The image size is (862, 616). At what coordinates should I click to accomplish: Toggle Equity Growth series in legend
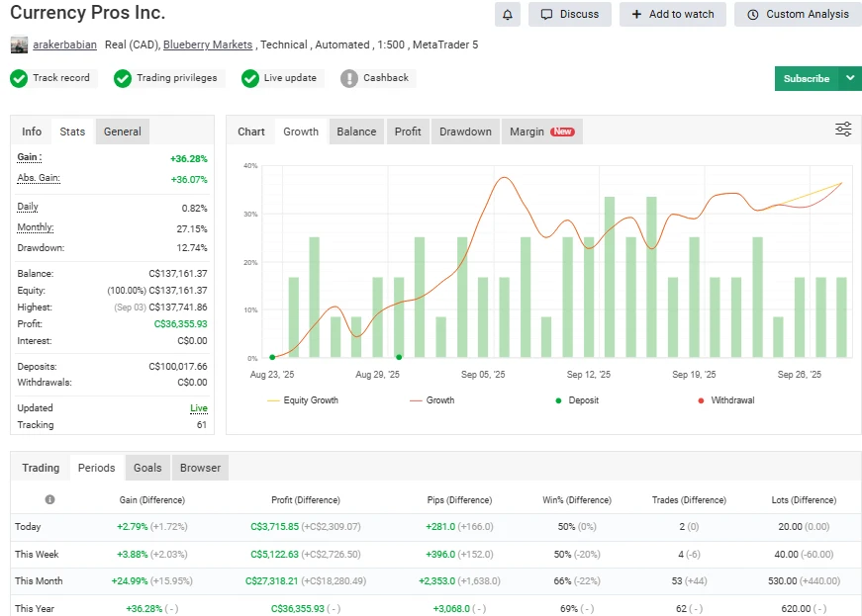click(303, 400)
